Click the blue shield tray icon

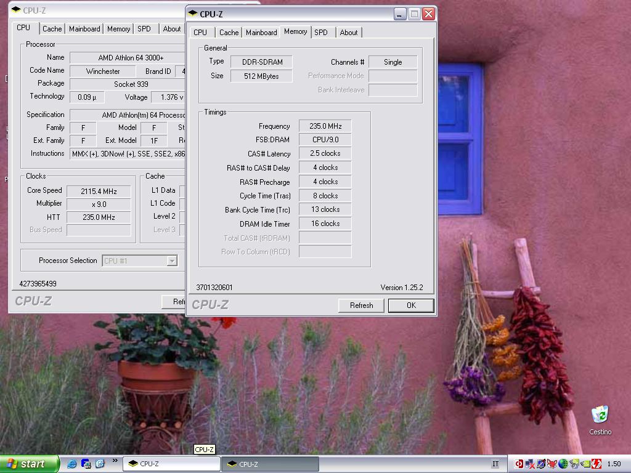point(541,464)
